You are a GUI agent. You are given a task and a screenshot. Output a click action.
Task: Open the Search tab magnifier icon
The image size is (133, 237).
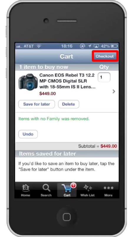click(x=46, y=188)
